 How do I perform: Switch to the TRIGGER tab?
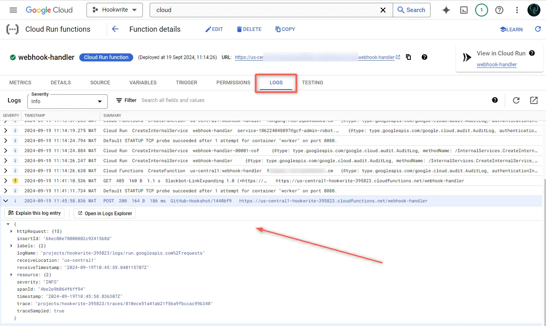click(x=186, y=83)
